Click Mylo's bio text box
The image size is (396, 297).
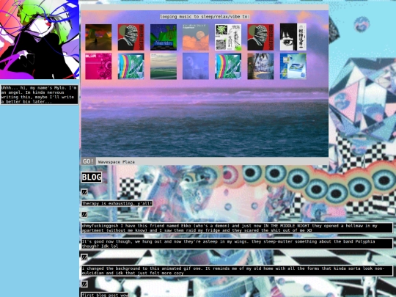pos(40,95)
